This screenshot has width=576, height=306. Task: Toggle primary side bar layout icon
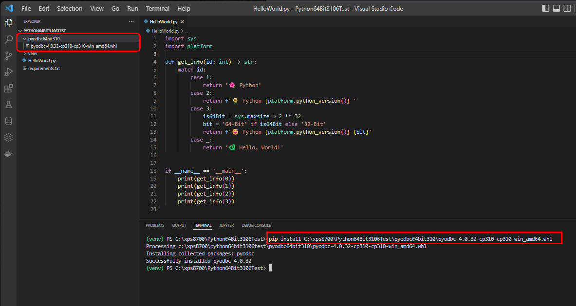(545, 8)
